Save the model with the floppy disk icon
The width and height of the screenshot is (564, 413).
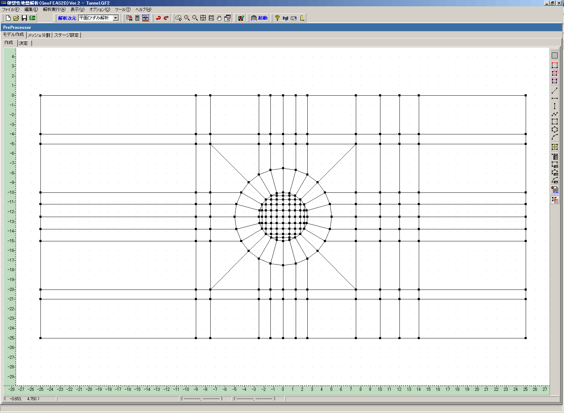(x=24, y=18)
